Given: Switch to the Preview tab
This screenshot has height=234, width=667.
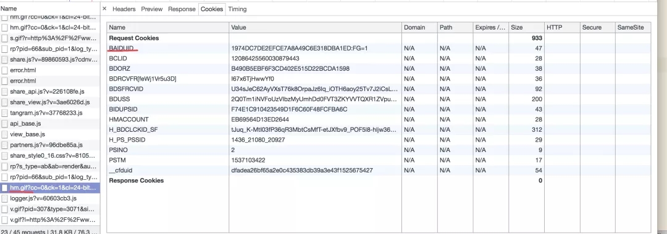Looking at the screenshot, I should [x=152, y=9].
